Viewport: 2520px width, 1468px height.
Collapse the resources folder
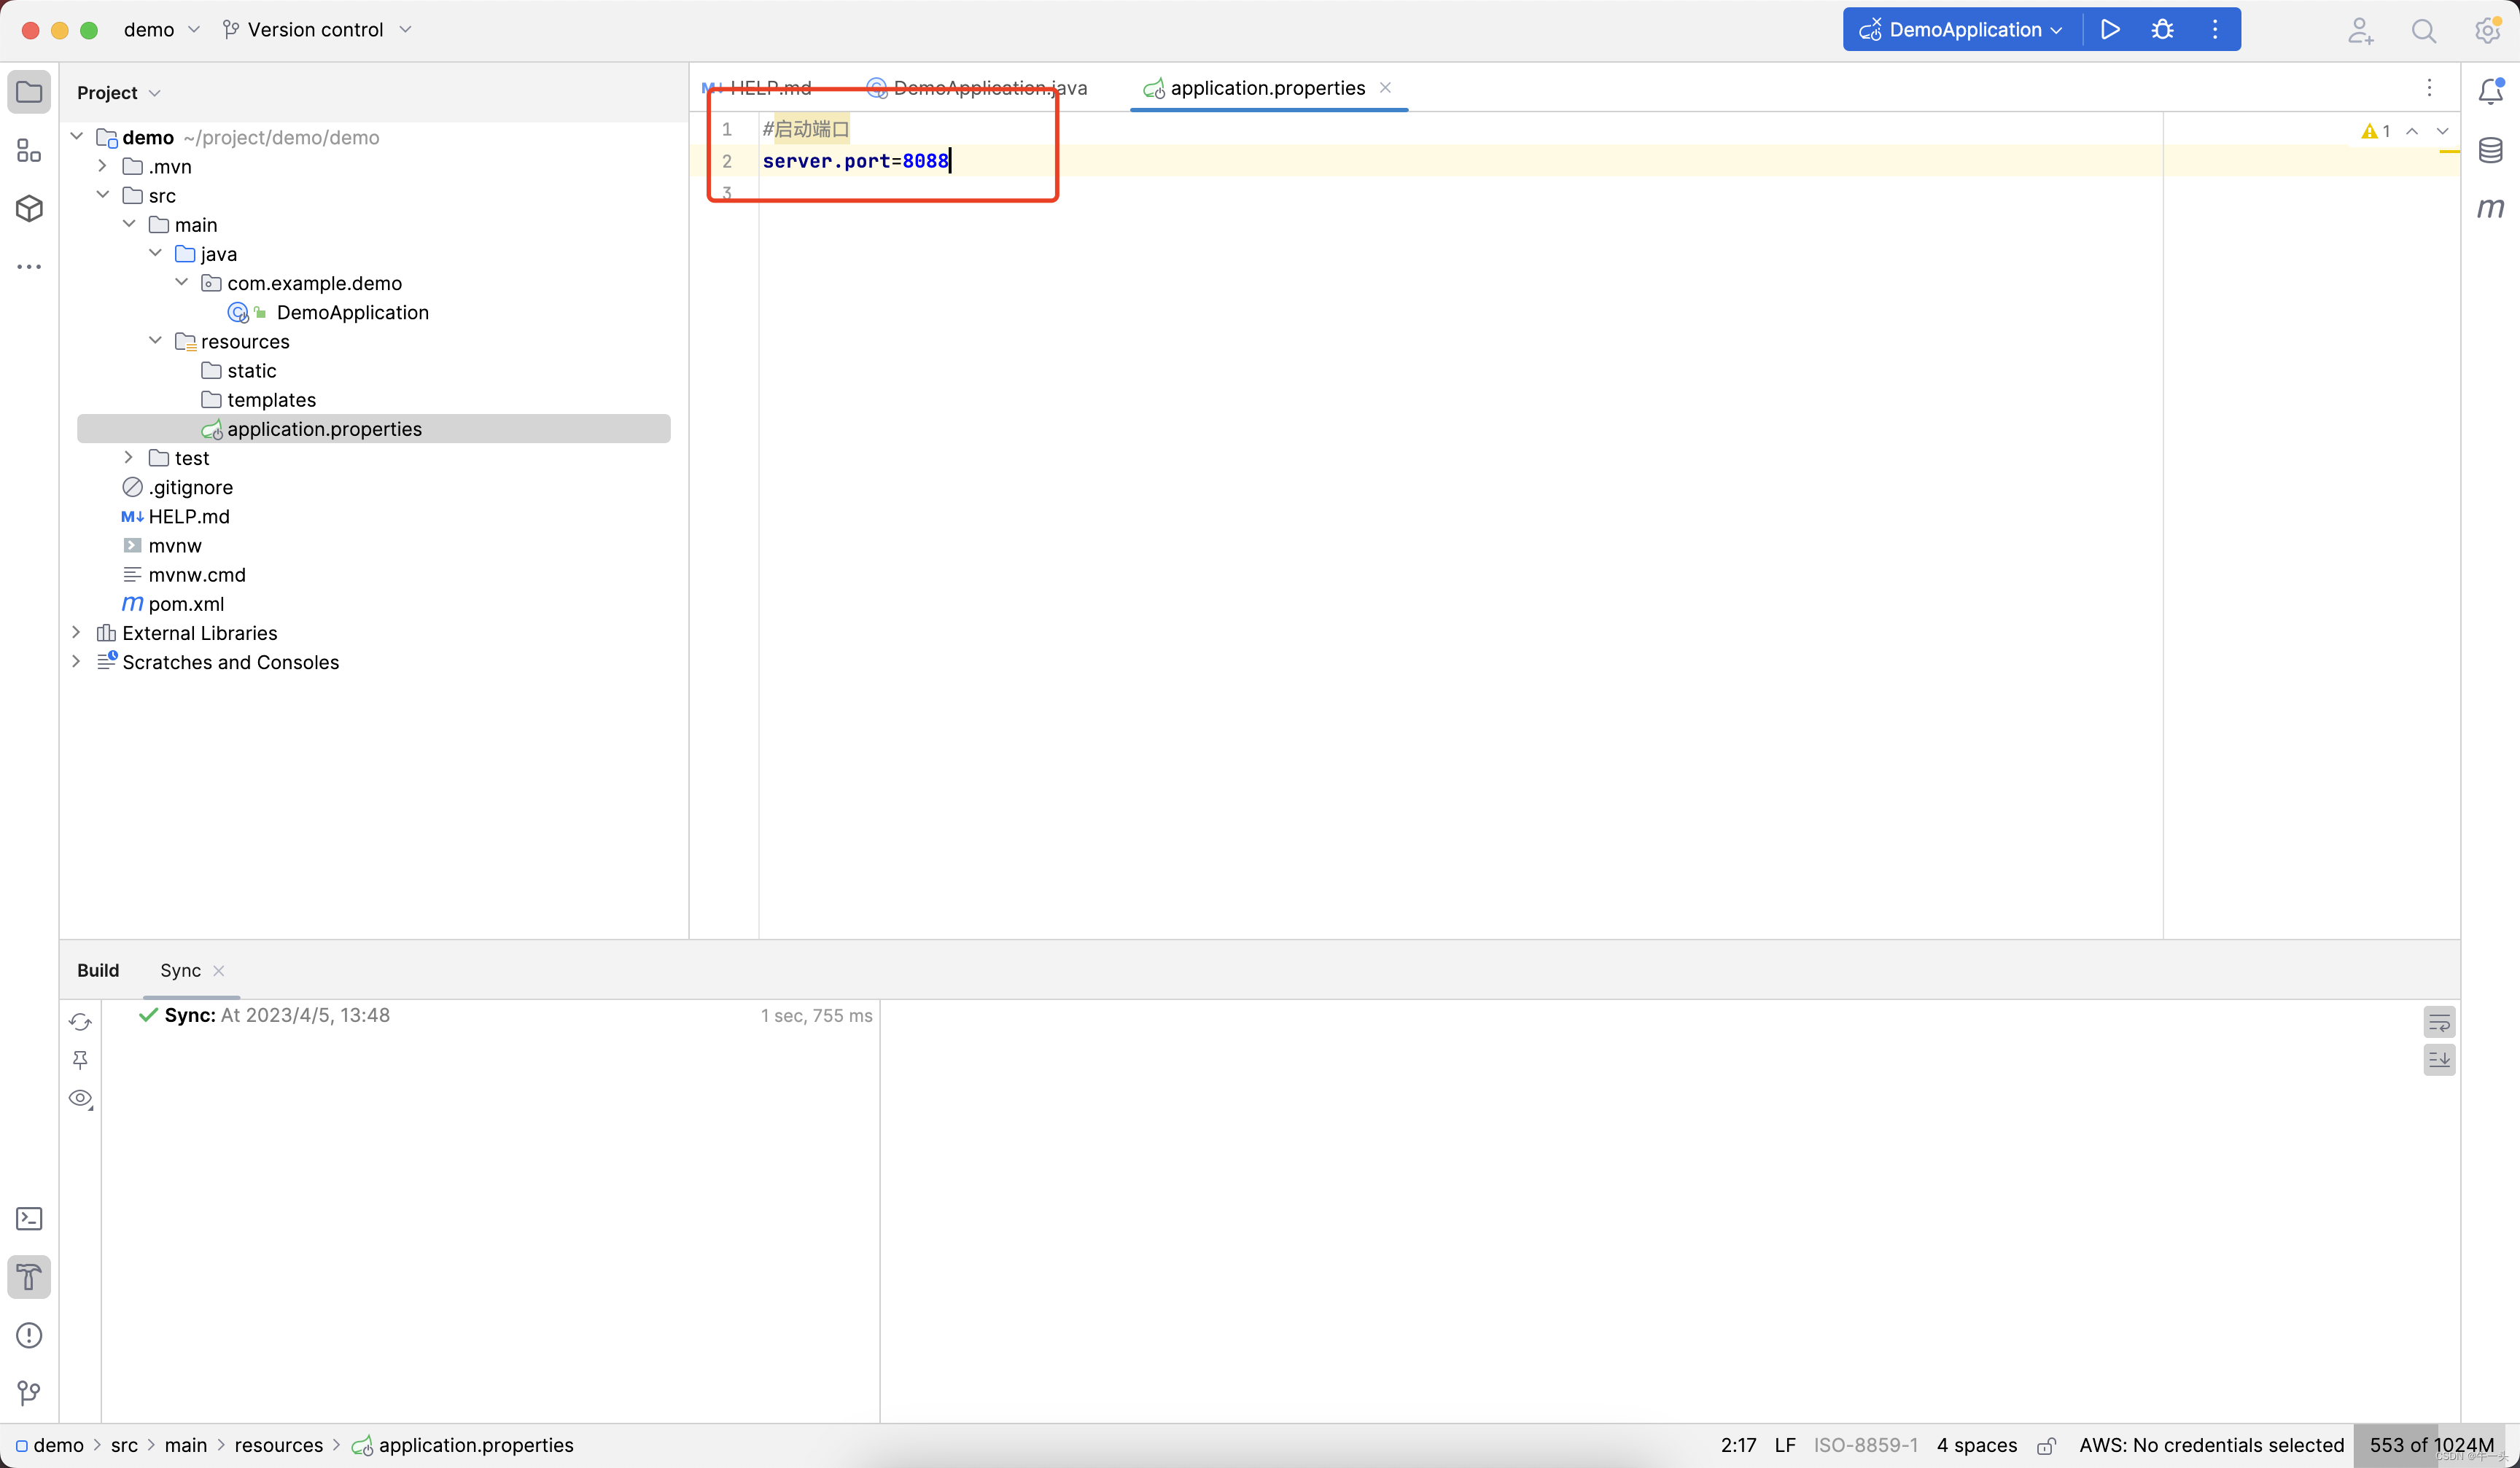(155, 341)
